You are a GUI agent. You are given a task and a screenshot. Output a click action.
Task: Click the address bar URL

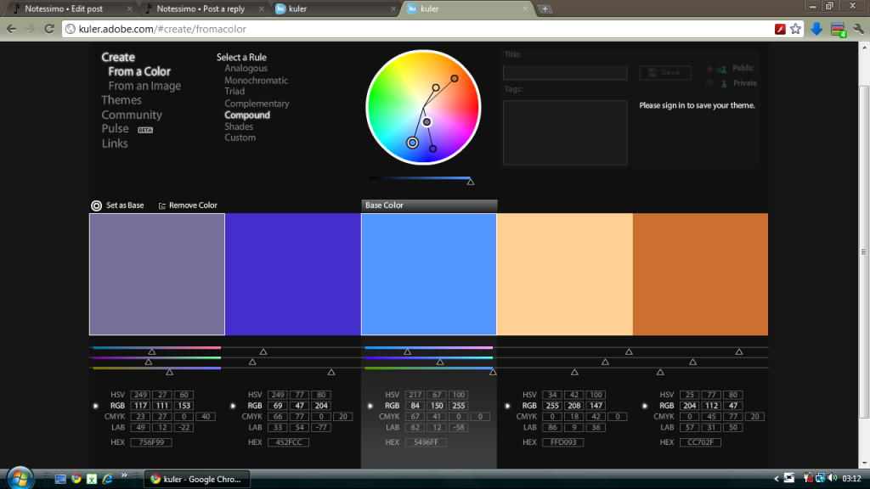(162, 29)
